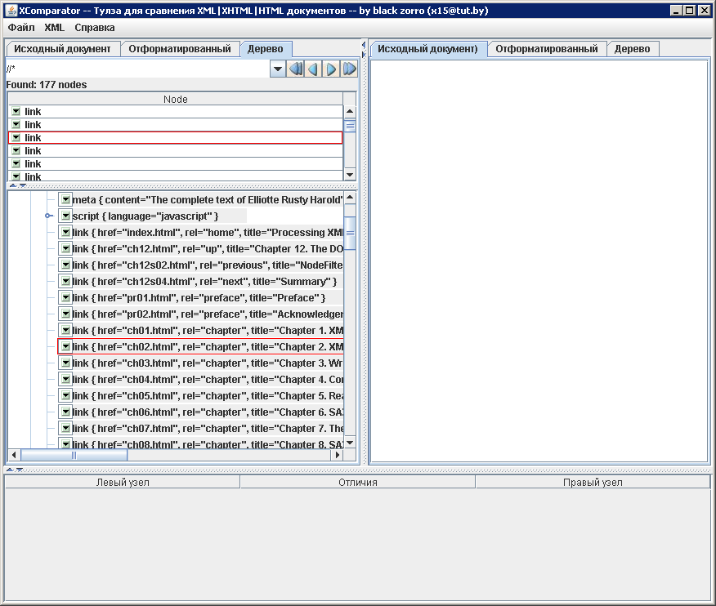Click in the XPath expression input field

coord(135,69)
